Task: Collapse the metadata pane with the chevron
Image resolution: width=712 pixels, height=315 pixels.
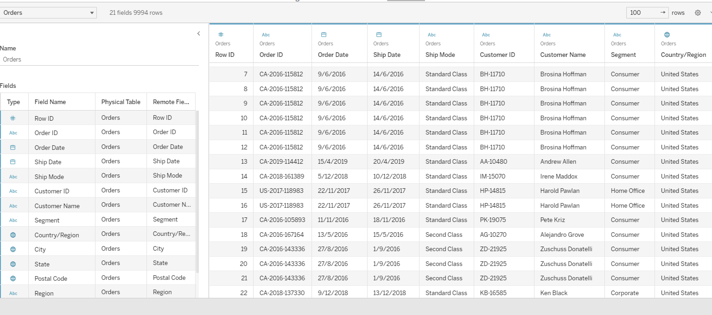Action: point(198,34)
